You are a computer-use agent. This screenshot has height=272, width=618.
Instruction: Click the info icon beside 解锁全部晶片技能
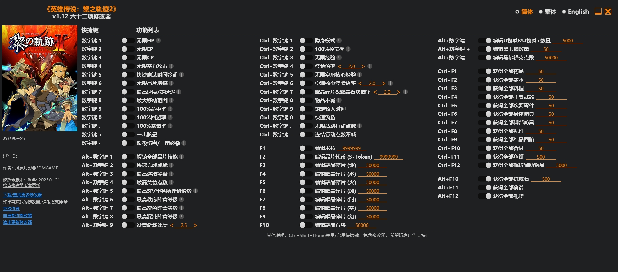181,157
